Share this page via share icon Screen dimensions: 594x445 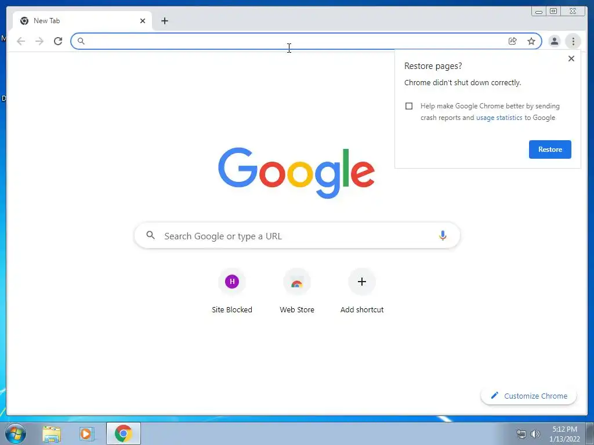coord(513,41)
